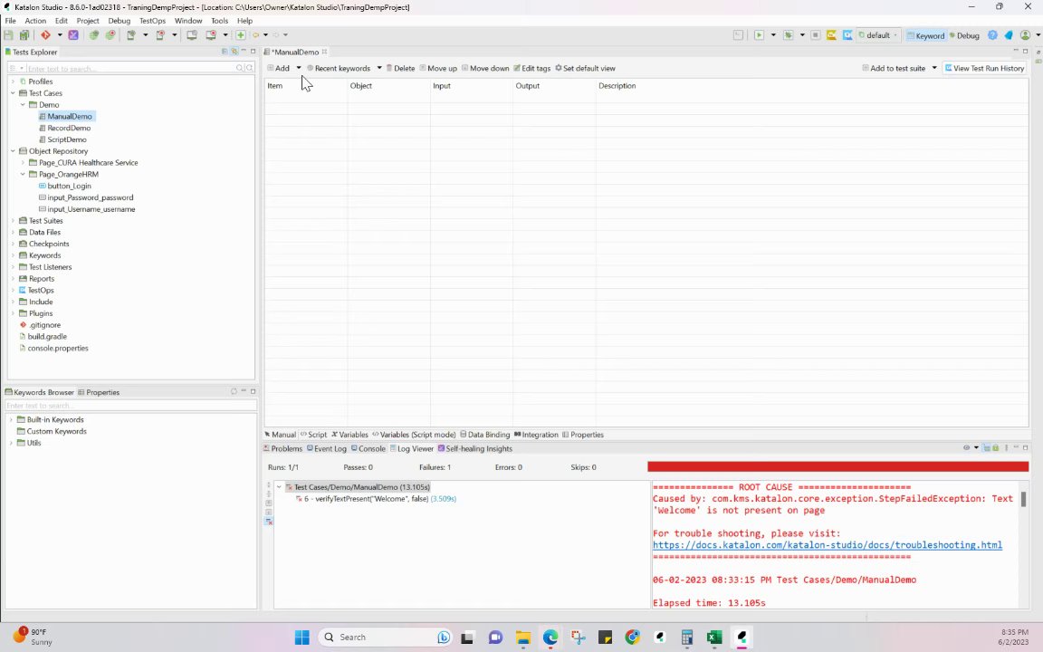1043x652 pixels.
Task: Click the Stop execution icon
Action: pyautogui.click(x=815, y=35)
